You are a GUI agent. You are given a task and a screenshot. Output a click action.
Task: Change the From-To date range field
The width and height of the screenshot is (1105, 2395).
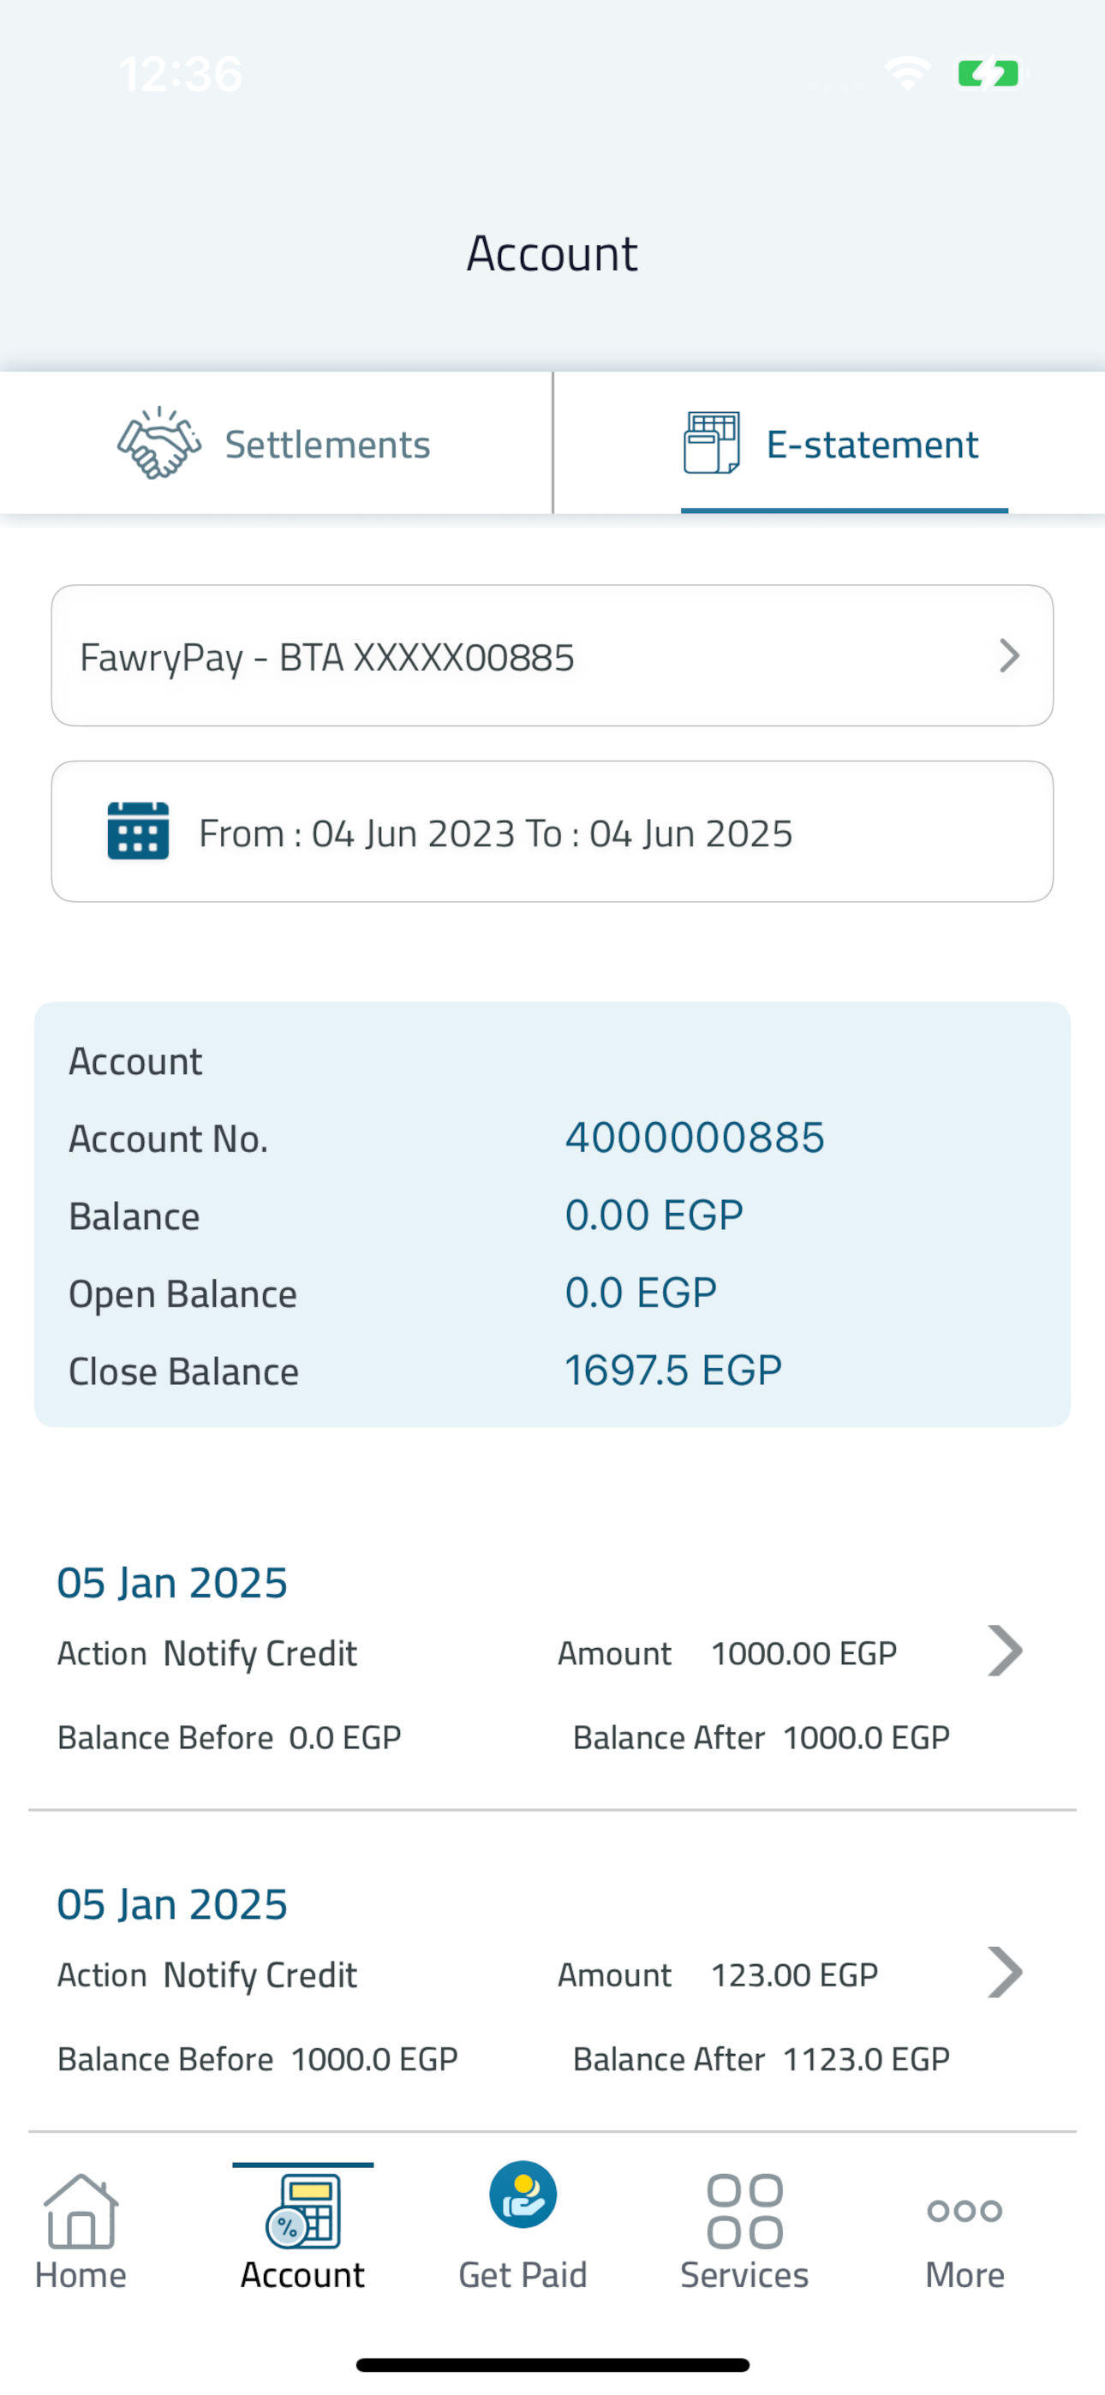[552, 831]
